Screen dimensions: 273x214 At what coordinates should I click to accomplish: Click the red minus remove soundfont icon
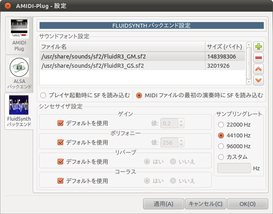pyautogui.click(x=258, y=58)
